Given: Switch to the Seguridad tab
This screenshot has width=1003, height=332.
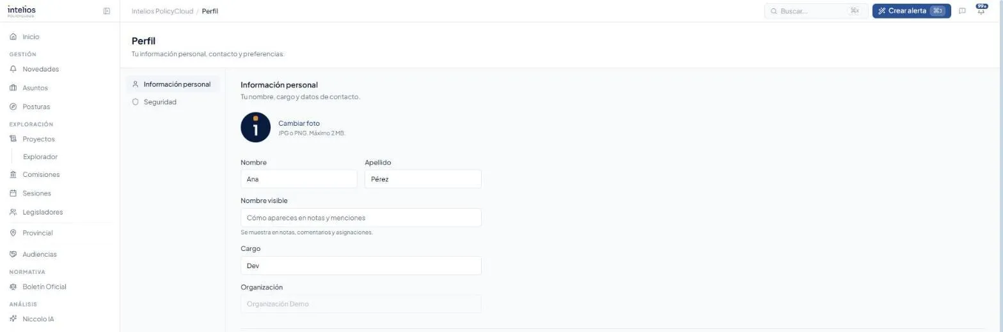Looking at the screenshot, I should point(173,102).
